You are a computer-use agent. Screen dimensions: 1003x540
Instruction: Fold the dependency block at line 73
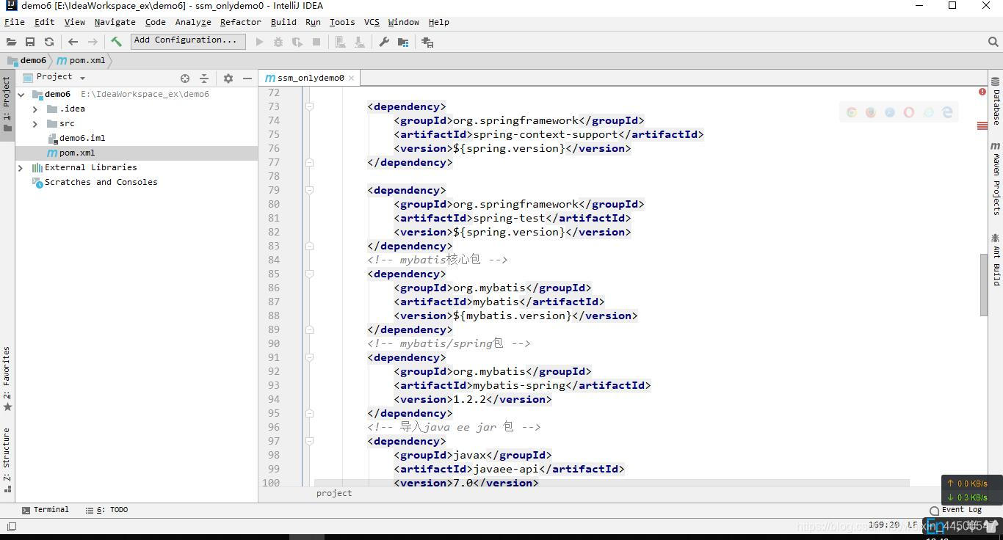(x=309, y=106)
